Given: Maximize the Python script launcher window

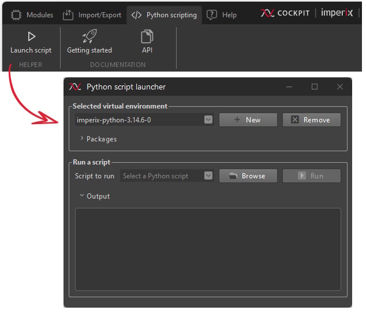Looking at the screenshot, I should pyautogui.click(x=315, y=87).
